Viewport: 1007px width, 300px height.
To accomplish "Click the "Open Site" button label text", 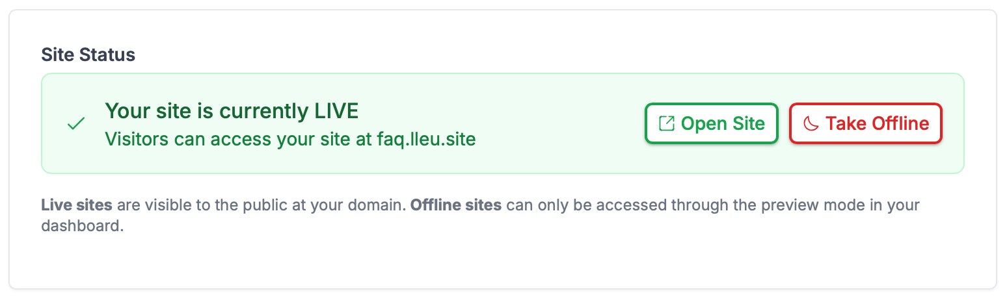I will pos(723,123).
